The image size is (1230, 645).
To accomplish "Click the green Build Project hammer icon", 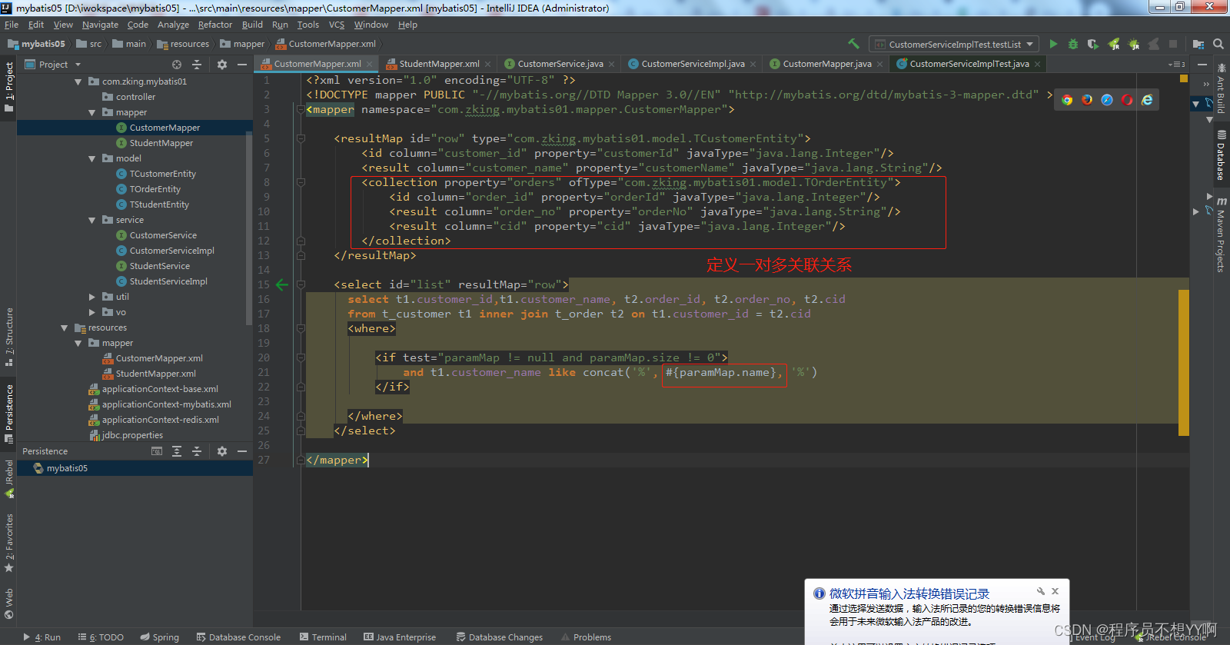I will click(x=853, y=44).
